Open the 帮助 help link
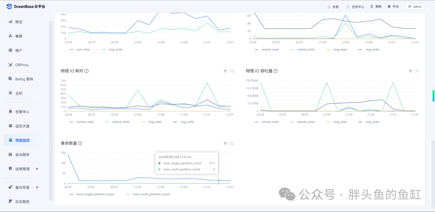 [376, 7]
